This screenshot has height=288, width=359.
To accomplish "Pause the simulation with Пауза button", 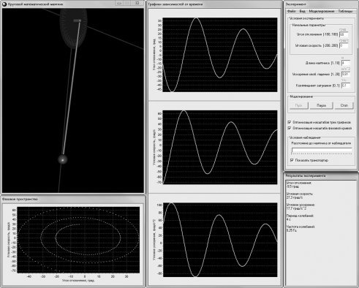I will tap(321, 105).
